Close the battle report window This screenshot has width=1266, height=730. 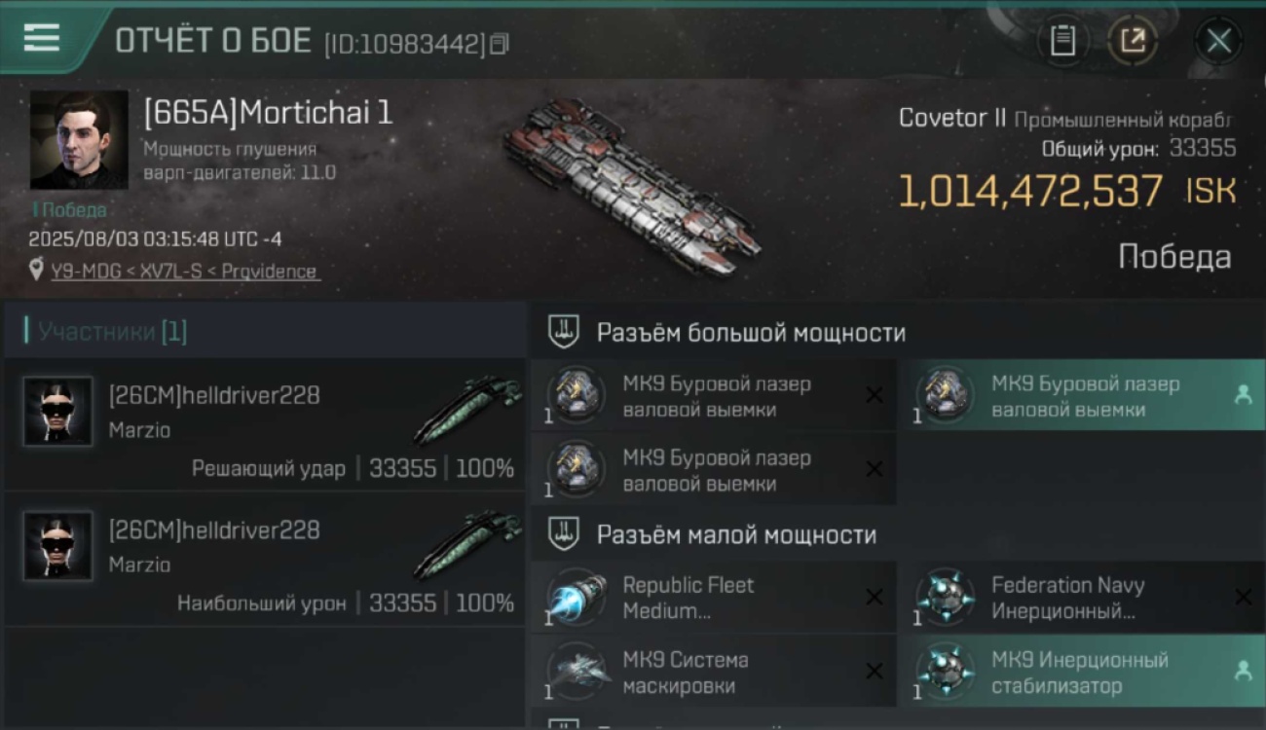(x=1218, y=41)
